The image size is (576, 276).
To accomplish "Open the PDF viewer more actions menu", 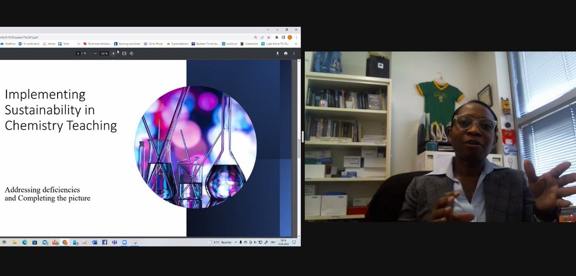I will [x=294, y=53].
